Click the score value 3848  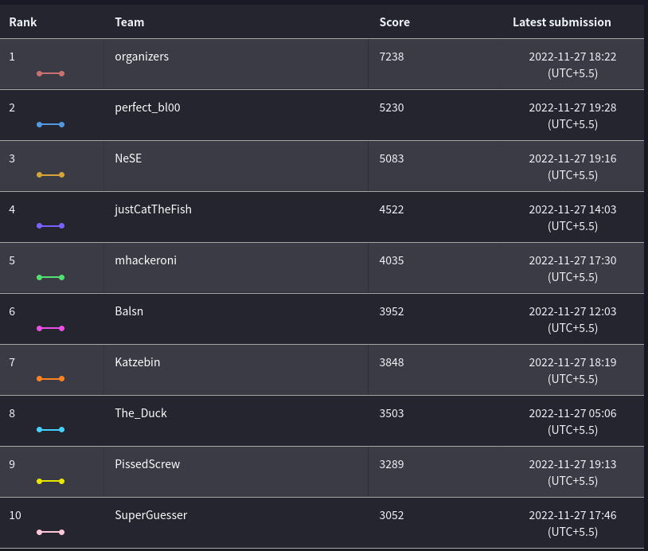click(x=392, y=362)
